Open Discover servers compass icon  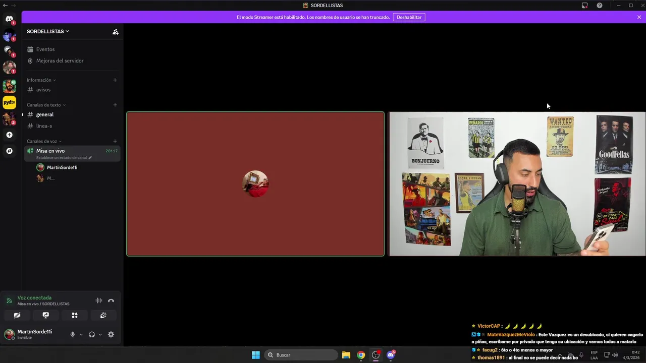point(9,151)
